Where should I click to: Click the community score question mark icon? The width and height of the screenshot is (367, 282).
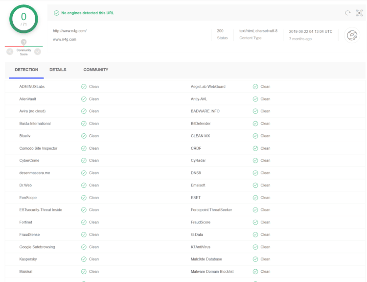pyautogui.click(x=23, y=42)
